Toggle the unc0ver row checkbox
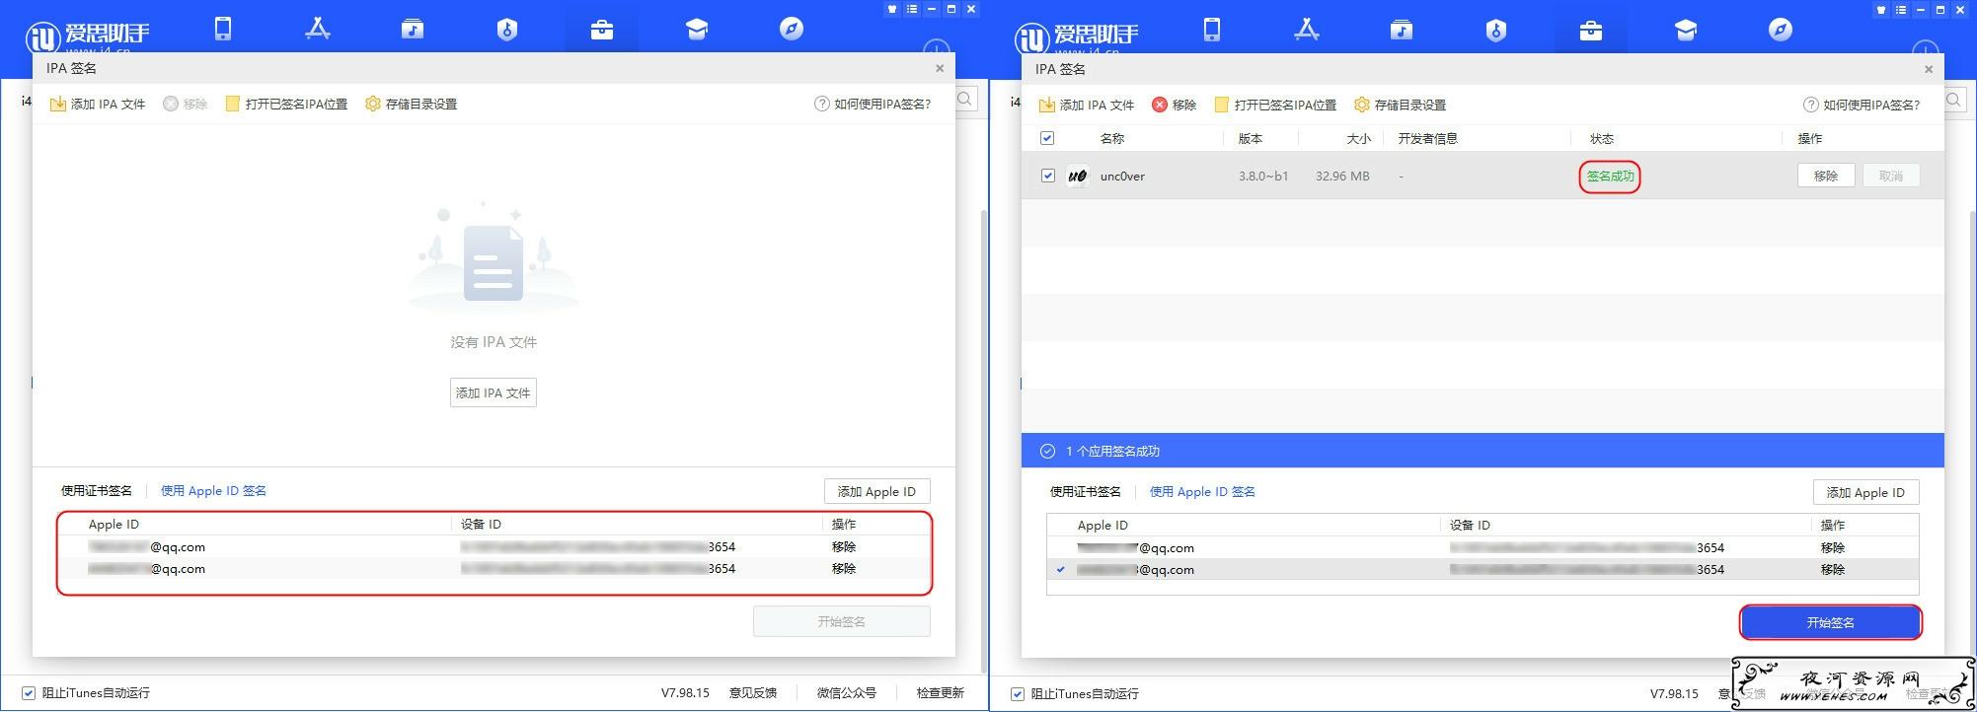1977x712 pixels. click(x=1047, y=176)
